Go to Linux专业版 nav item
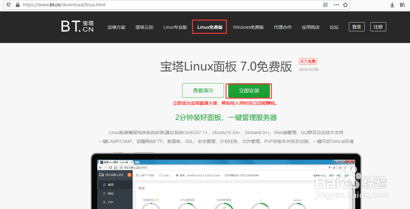Screen dimensions: 410x209 point(175,27)
